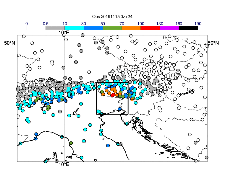This screenshot has width=249, height=176.
Task: Click the black 160–190 colorbar segment
Action: [x=188, y=28]
